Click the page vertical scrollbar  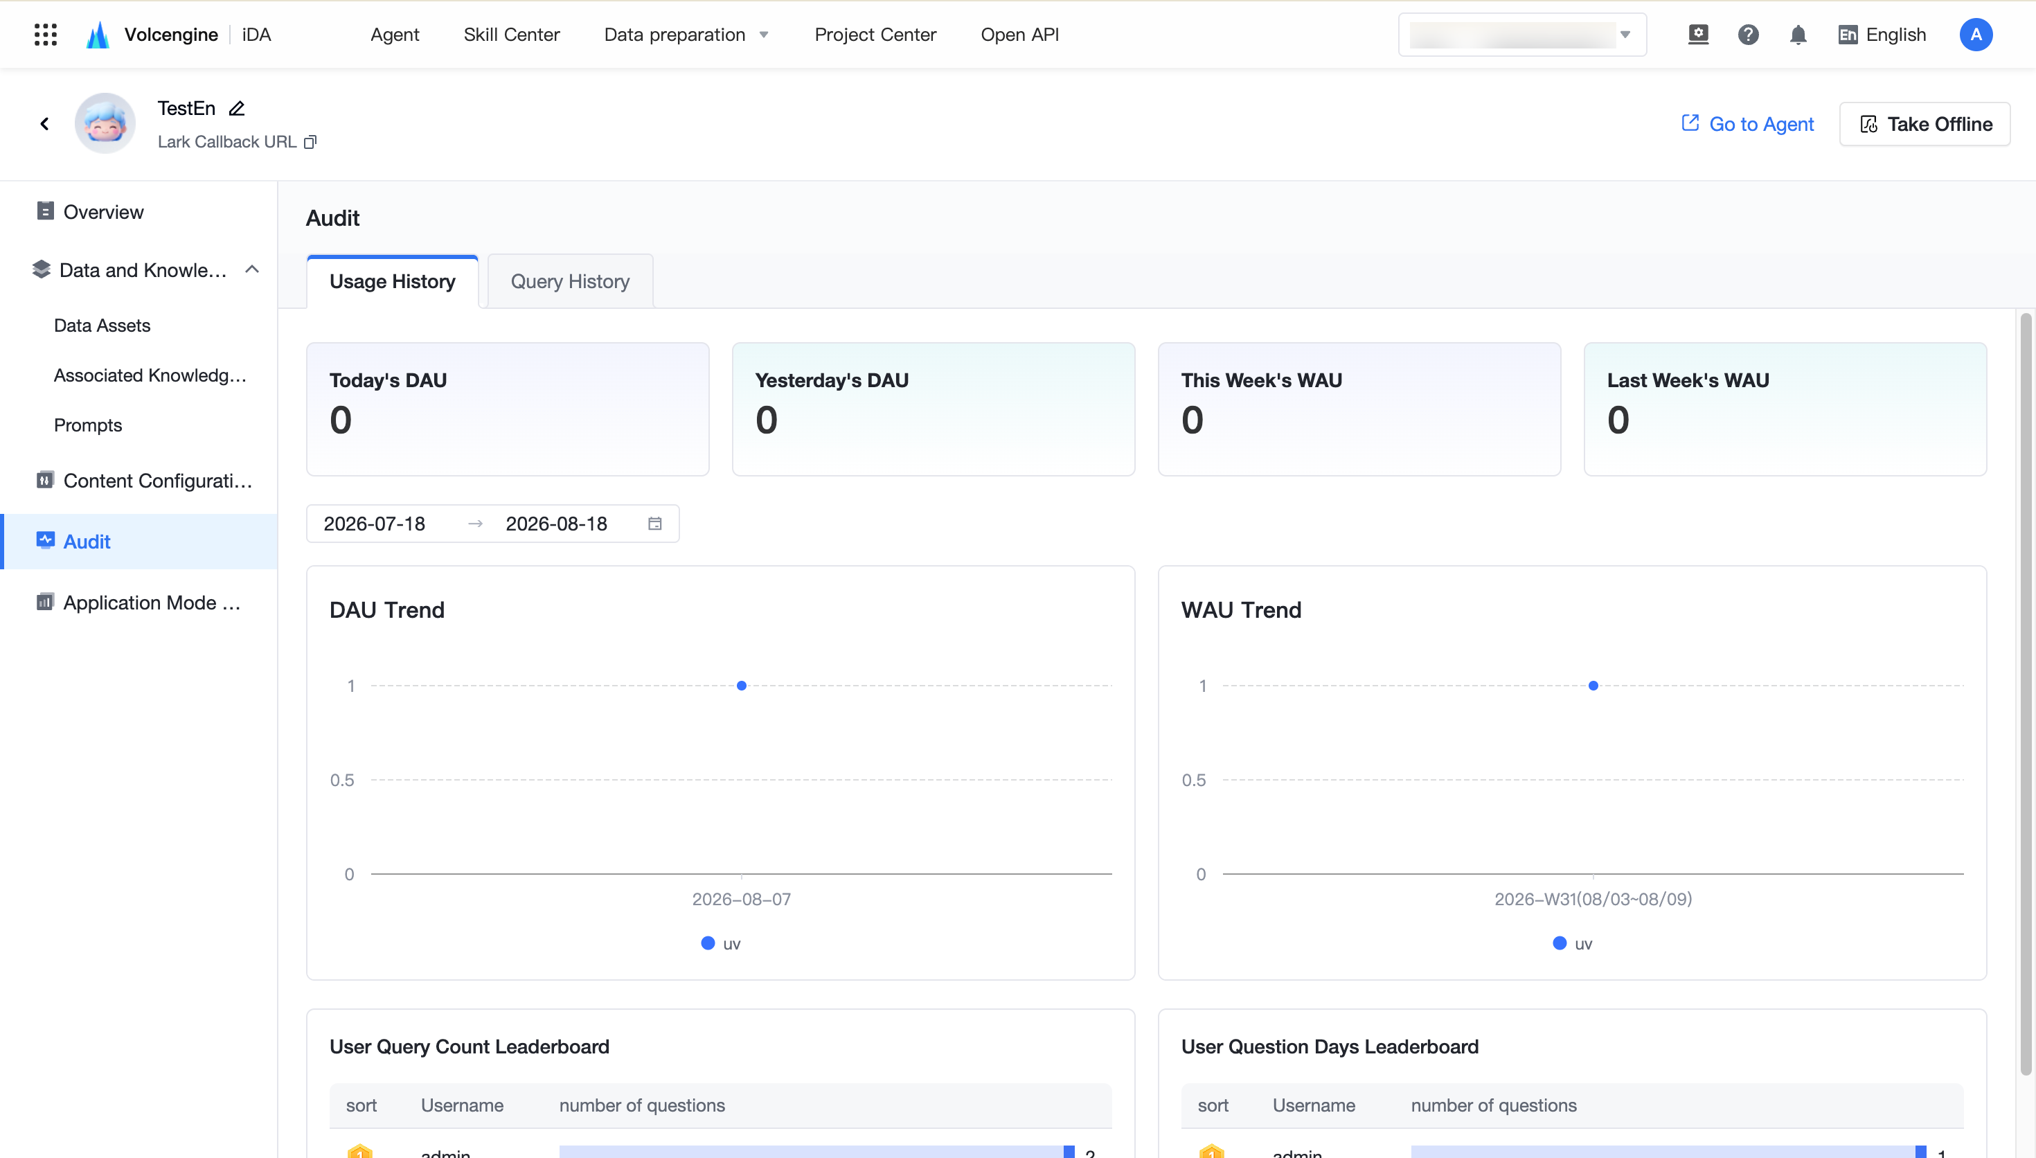point(2026,693)
